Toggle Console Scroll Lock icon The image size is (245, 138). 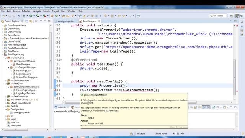click(196, 107)
